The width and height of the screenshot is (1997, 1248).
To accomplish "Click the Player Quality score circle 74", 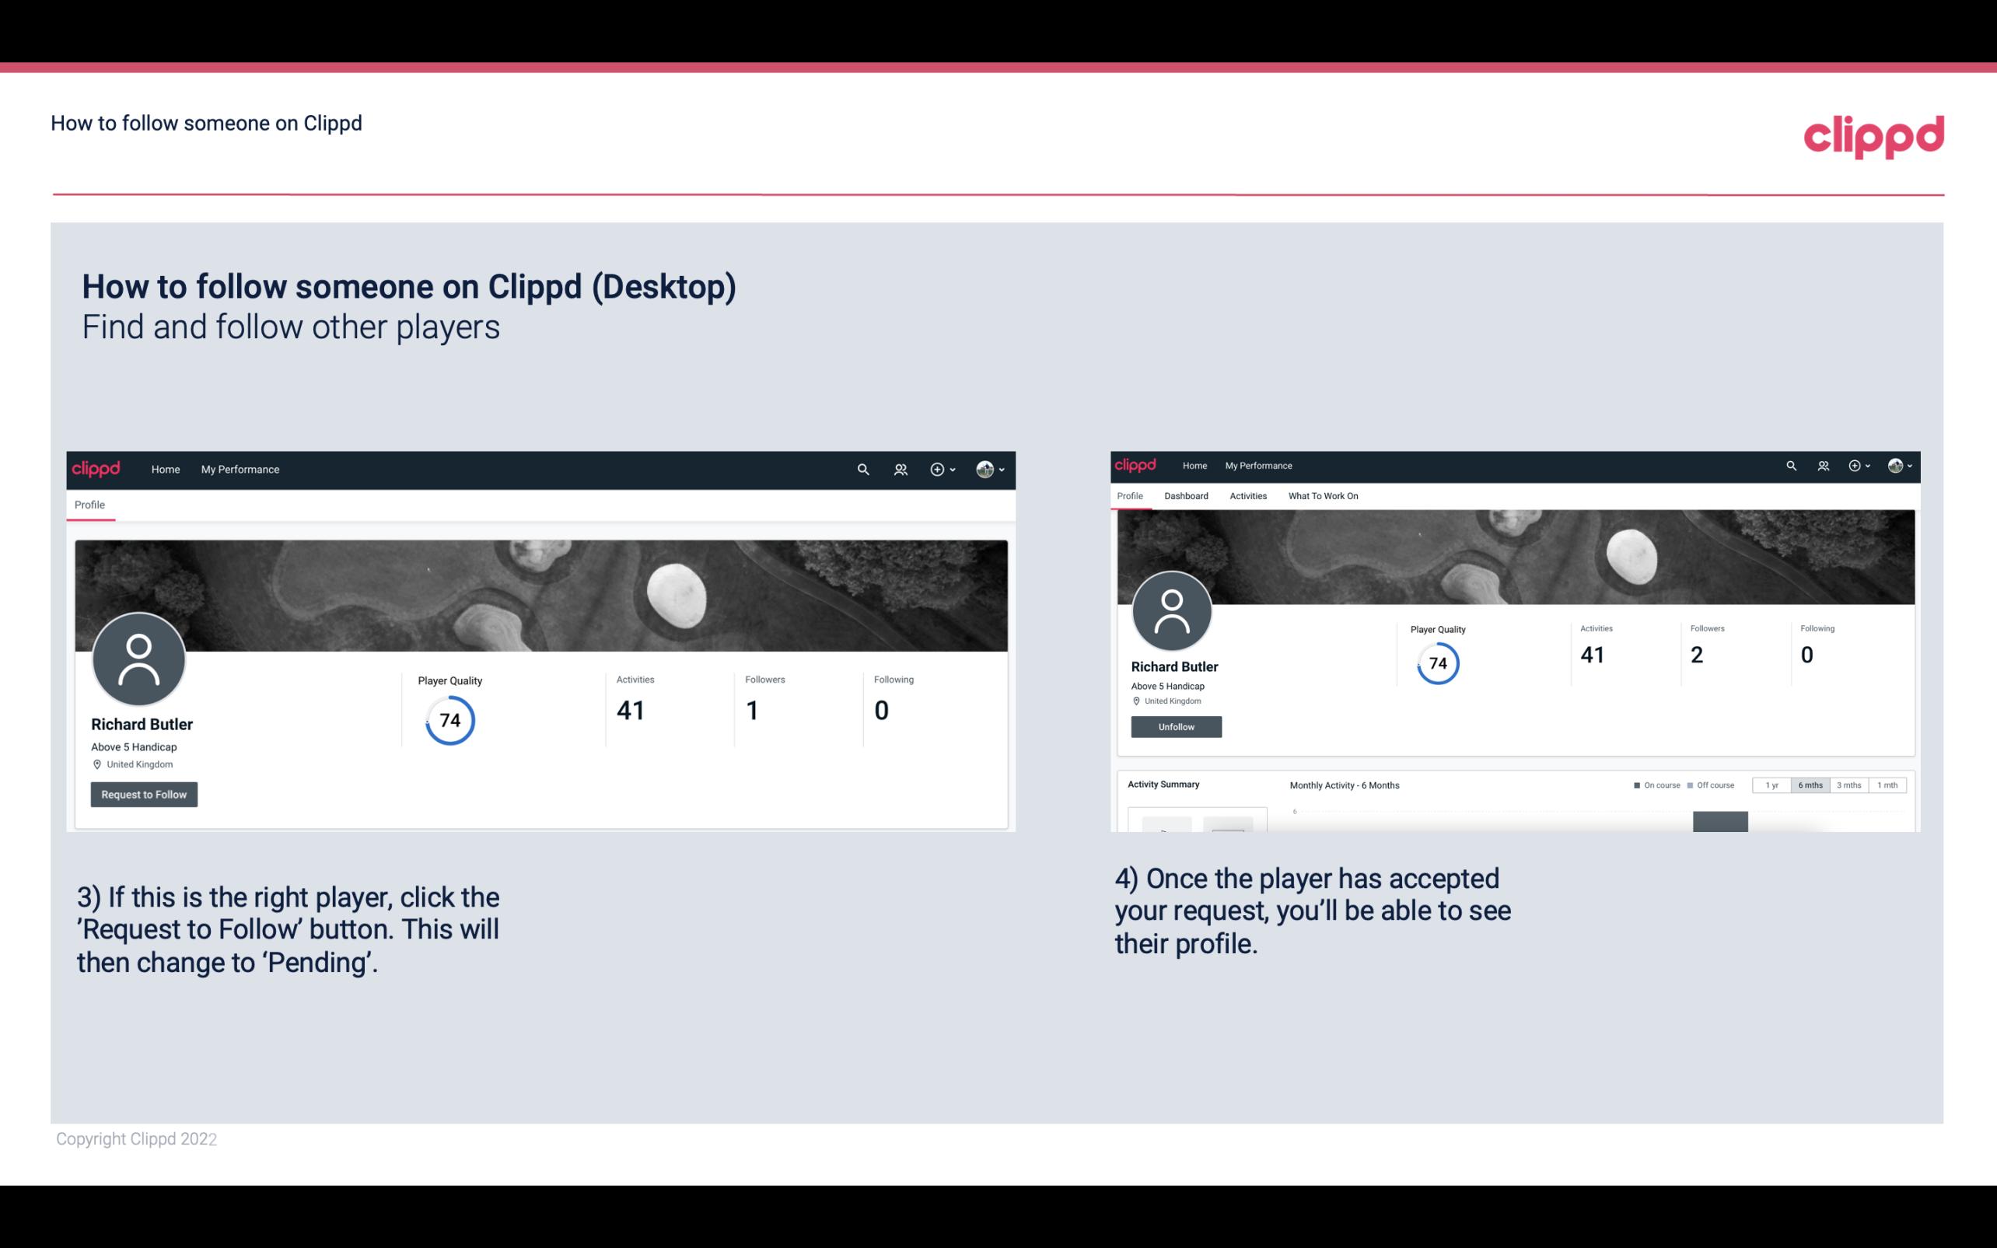I will click(449, 719).
